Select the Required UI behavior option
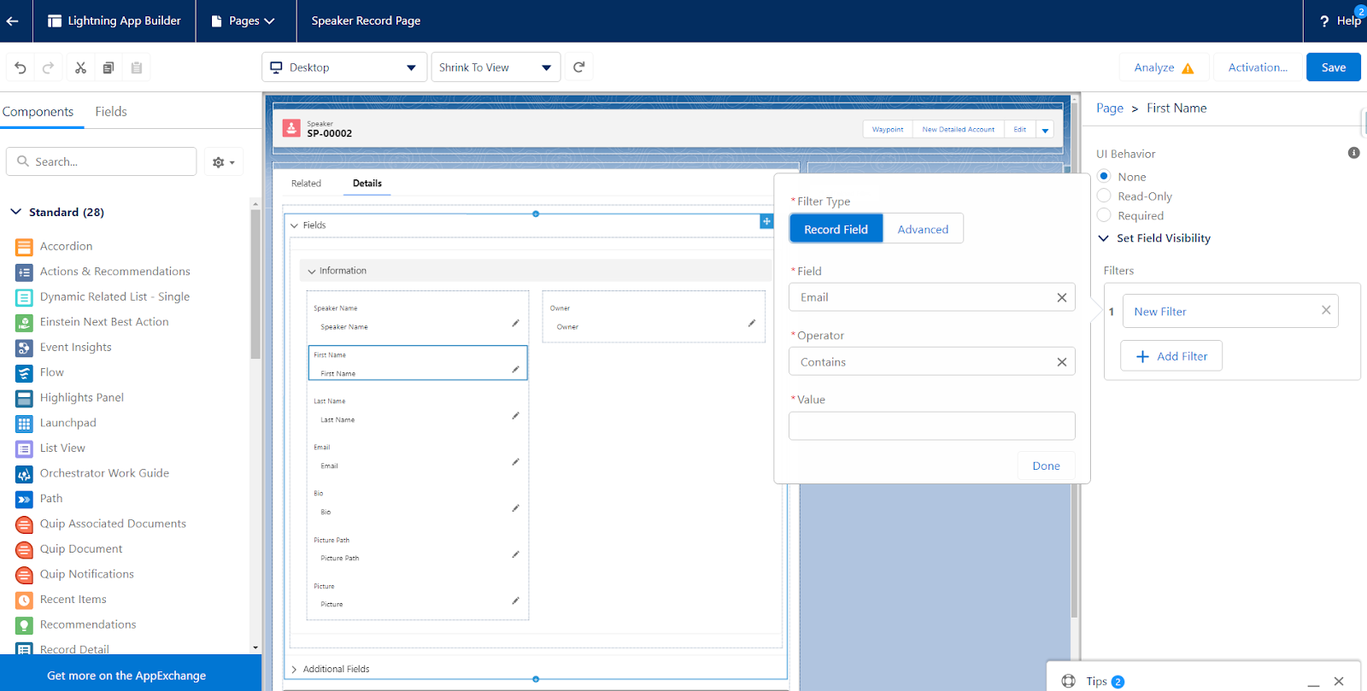Viewport: 1367px width, 691px height. pyautogui.click(x=1104, y=215)
